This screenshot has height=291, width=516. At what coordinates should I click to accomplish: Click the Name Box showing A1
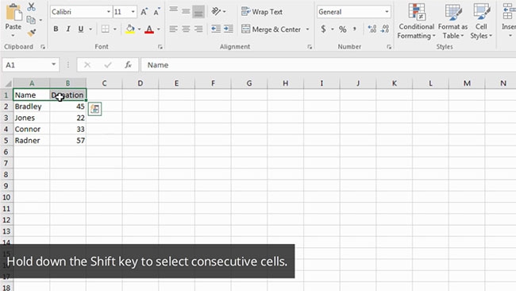coord(26,65)
